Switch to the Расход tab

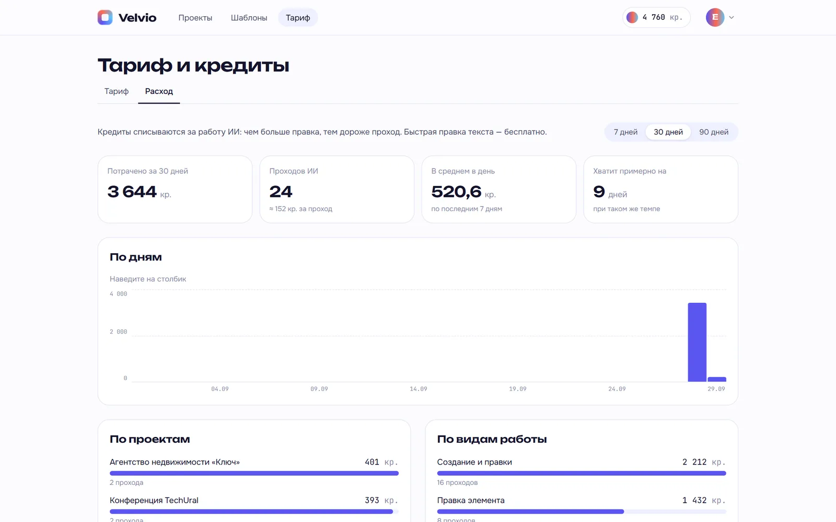(x=159, y=91)
